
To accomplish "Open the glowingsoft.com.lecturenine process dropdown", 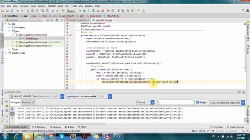I will point(110,96).
